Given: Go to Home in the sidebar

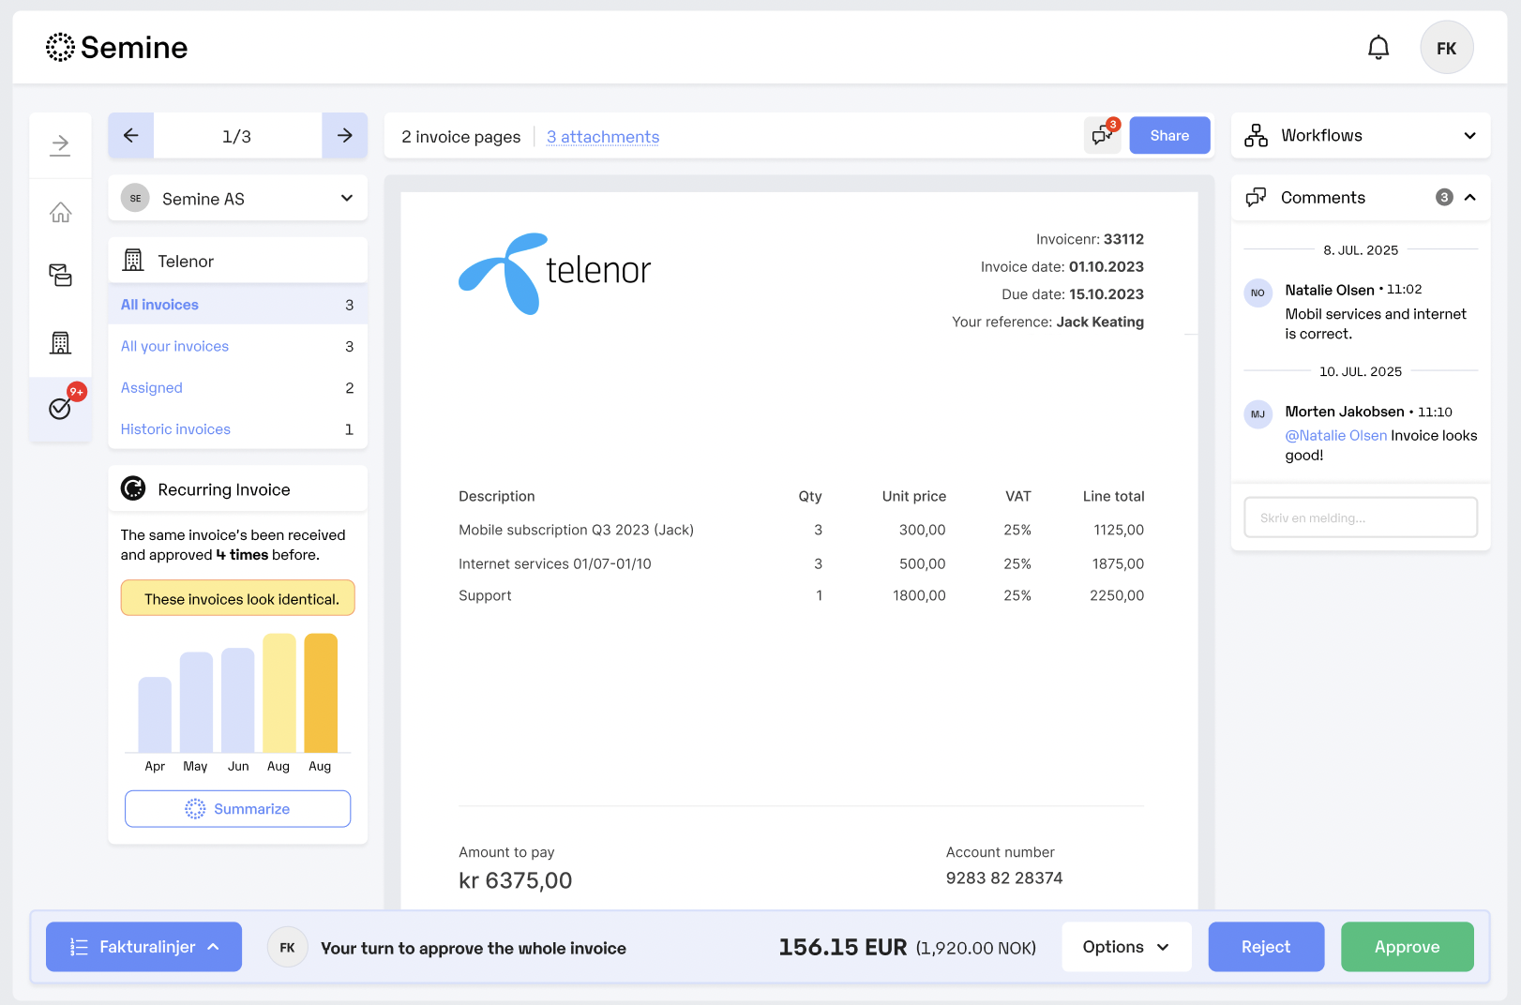Looking at the screenshot, I should point(60,213).
